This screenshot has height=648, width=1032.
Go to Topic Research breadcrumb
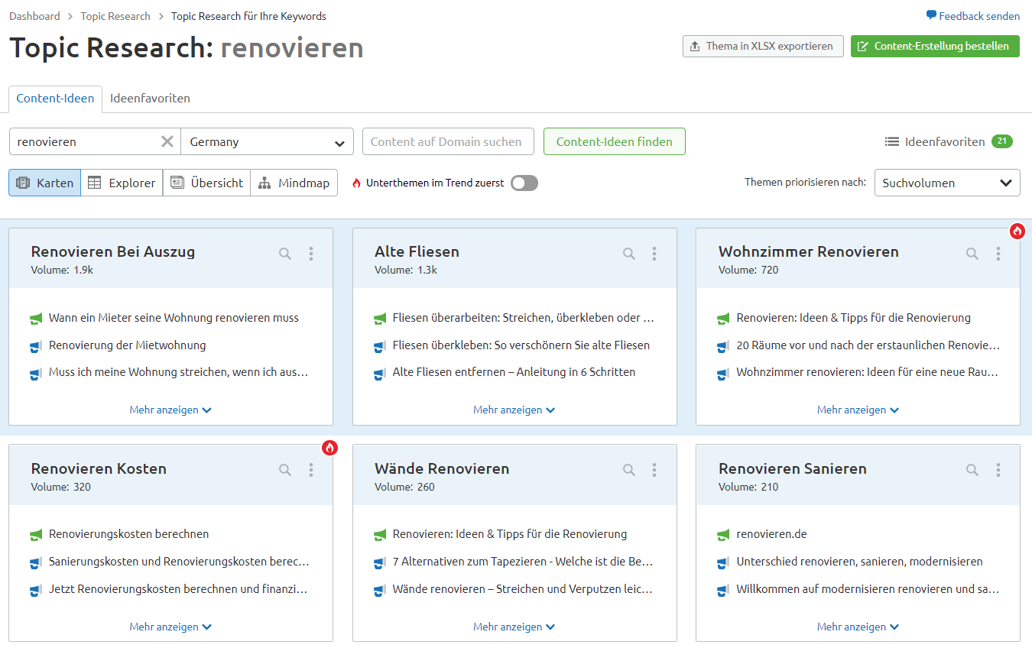pos(115,16)
